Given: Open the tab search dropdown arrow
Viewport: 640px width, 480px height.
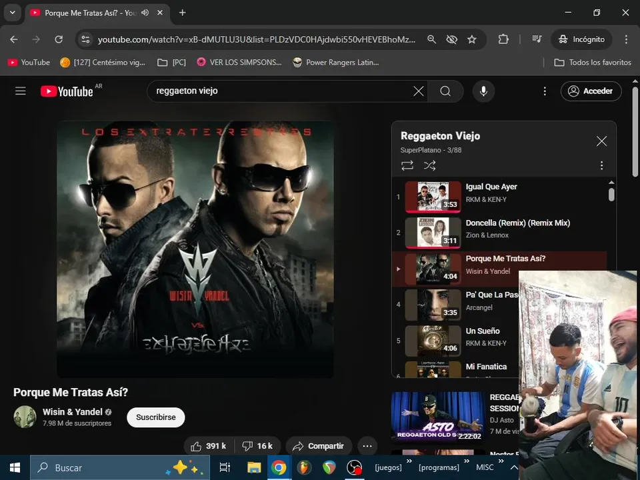Looking at the screenshot, I should click(x=12, y=13).
